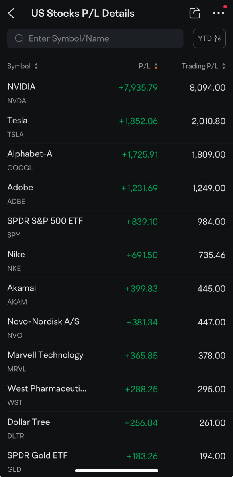This screenshot has width=233, height=477.
Task: Open the Dollar Tree DLTR entry
Action: (x=116, y=428)
